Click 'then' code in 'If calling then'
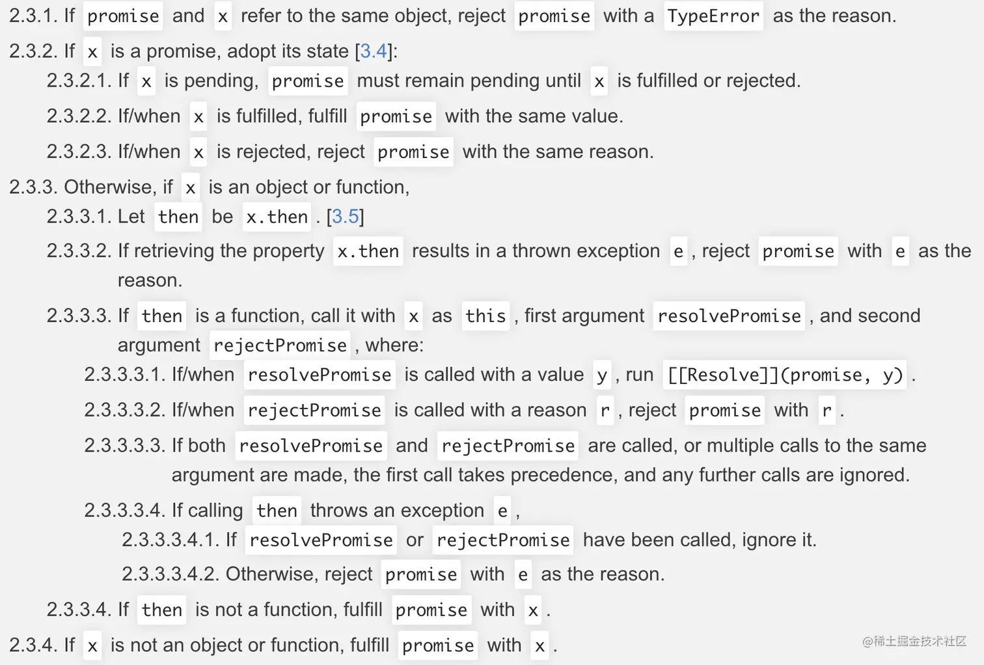Viewport: 984px width, 665px height. (x=277, y=511)
